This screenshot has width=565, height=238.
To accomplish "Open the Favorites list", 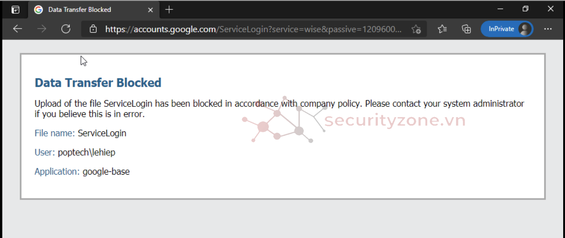I will click(x=442, y=29).
